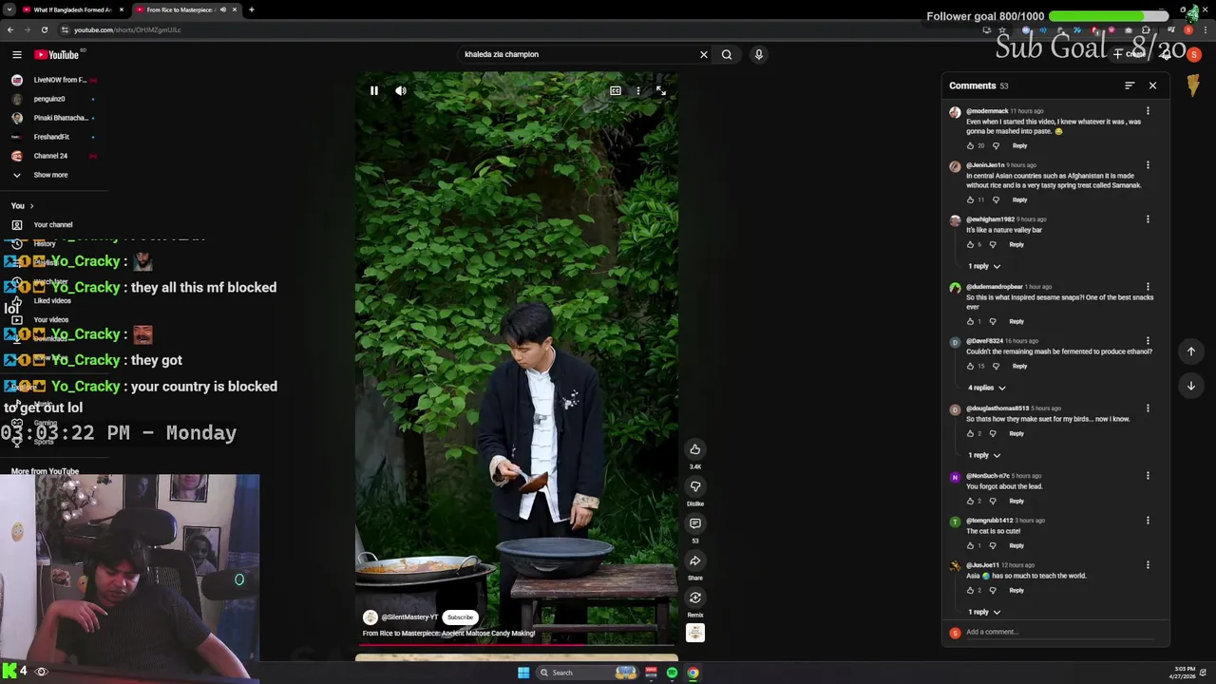This screenshot has height=684, width=1216.
Task: Open Your channel in the sidebar
Action: tap(52, 225)
